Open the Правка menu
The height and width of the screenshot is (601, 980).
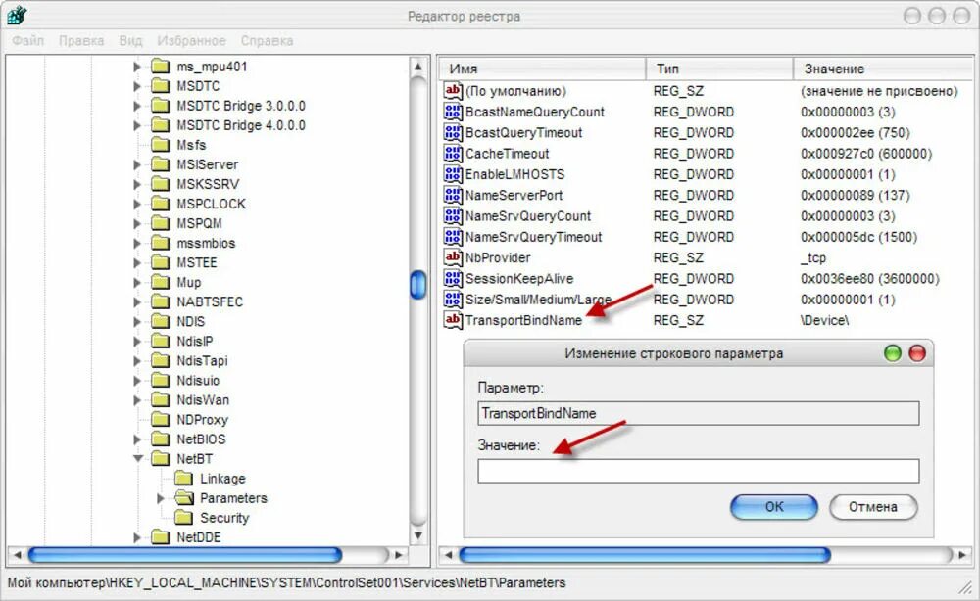pyautogui.click(x=81, y=40)
